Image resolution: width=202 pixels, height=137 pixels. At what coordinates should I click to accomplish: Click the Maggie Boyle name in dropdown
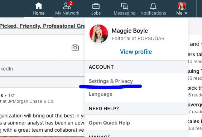130,31
